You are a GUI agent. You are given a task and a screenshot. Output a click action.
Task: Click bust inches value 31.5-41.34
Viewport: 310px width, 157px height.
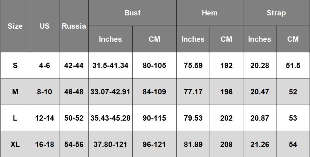click(x=110, y=66)
